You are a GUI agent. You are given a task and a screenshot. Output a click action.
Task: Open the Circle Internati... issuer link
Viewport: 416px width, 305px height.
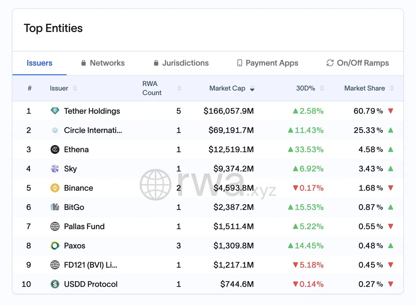[x=93, y=130]
